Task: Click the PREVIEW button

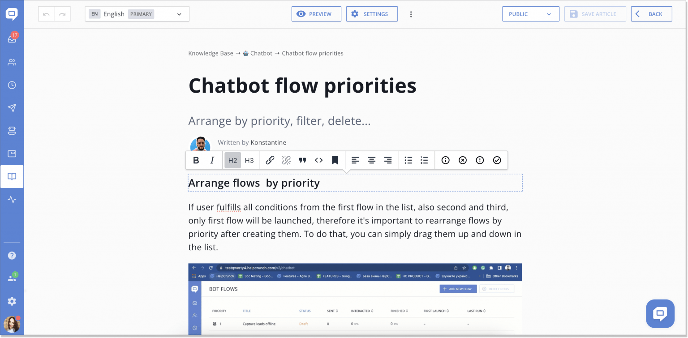Action: coord(316,13)
